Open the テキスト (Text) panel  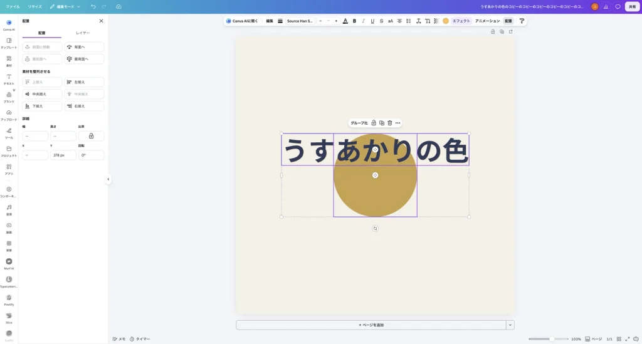tap(9, 79)
